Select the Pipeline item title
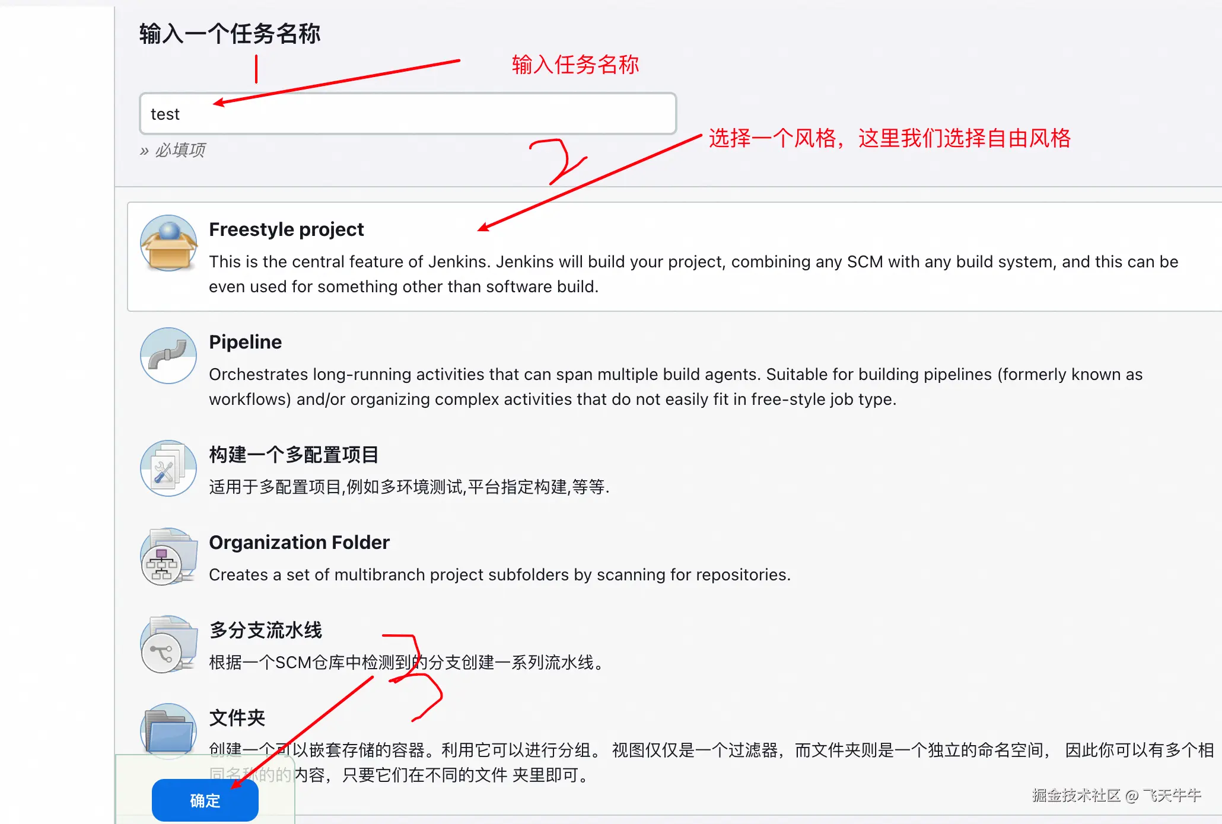This screenshot has height=824, width=1222. pyautogui.click(x=245, y=342)
